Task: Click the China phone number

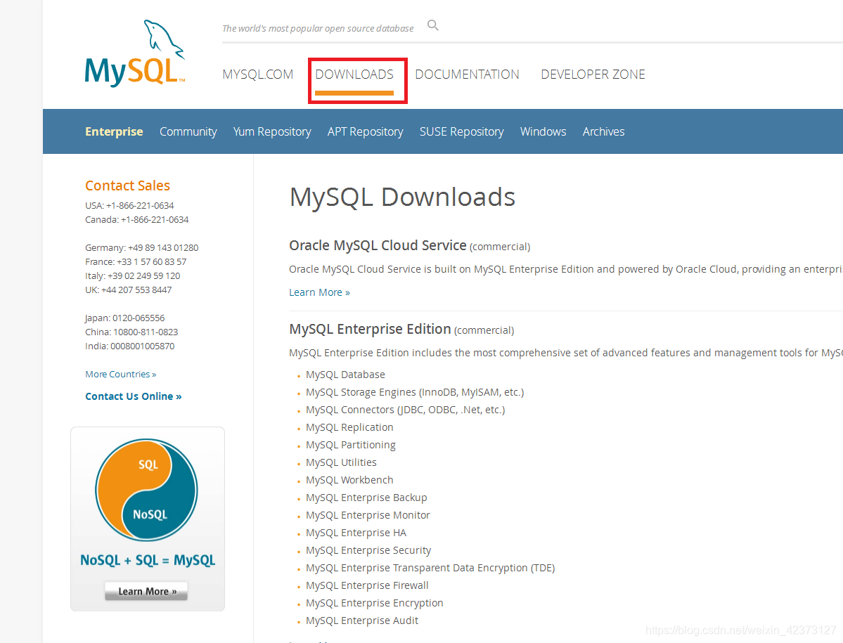Action: pos(146,332)
